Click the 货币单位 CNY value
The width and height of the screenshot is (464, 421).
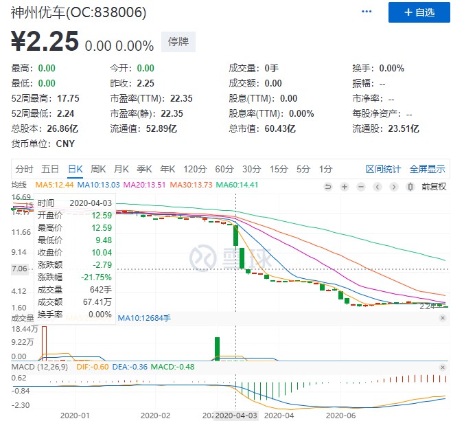click(x=65, y=144)
